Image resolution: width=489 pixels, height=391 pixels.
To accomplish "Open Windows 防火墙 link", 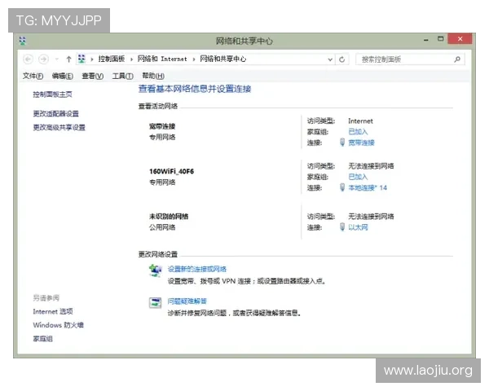I will [x=59, y=325].
